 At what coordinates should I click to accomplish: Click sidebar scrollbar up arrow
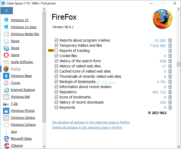[44, 9]
